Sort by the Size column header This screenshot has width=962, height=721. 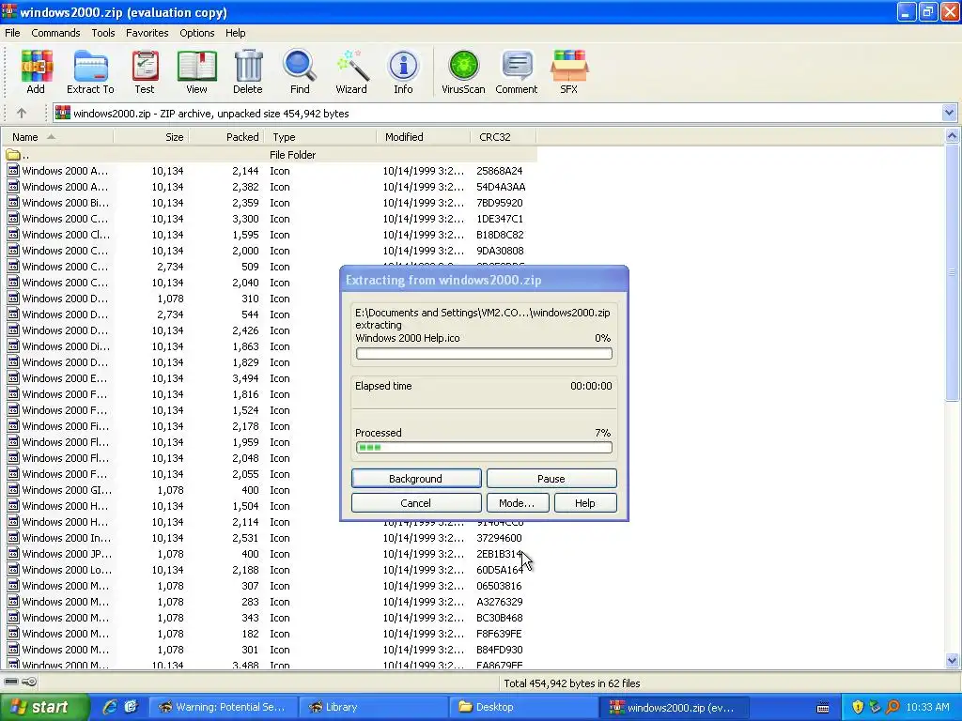[151, 137]
